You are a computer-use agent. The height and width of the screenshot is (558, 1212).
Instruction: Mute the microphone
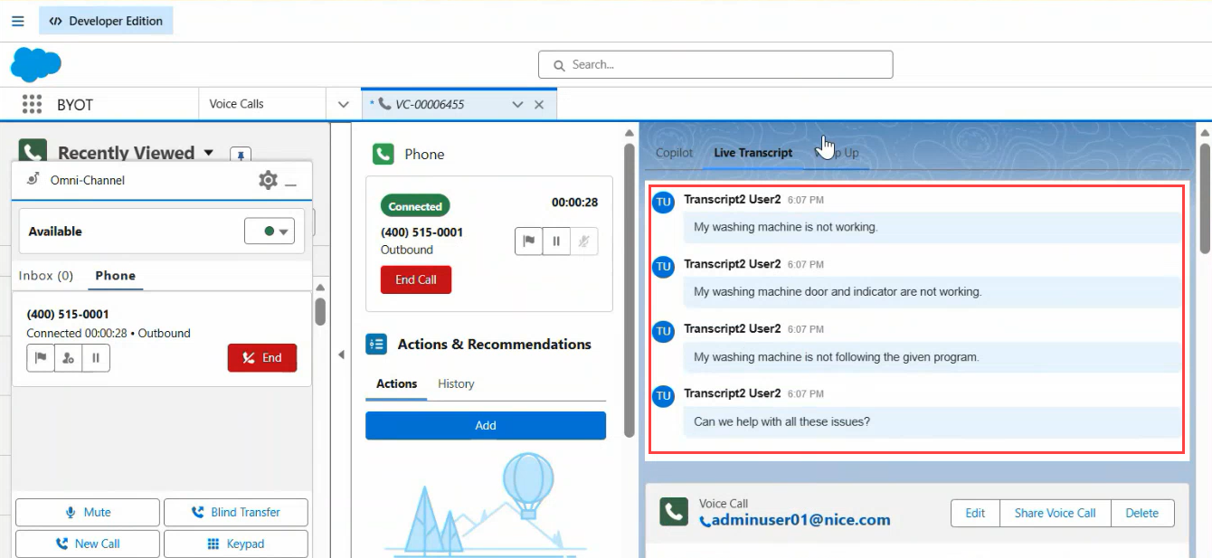click(88, 512)
